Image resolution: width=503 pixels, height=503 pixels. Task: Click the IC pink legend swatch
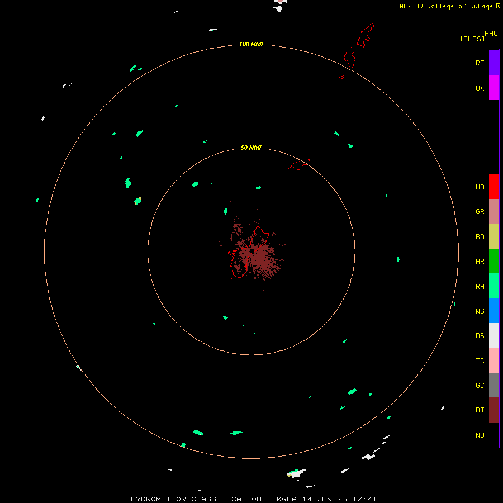pyautogui.click(x=493, y=360)
